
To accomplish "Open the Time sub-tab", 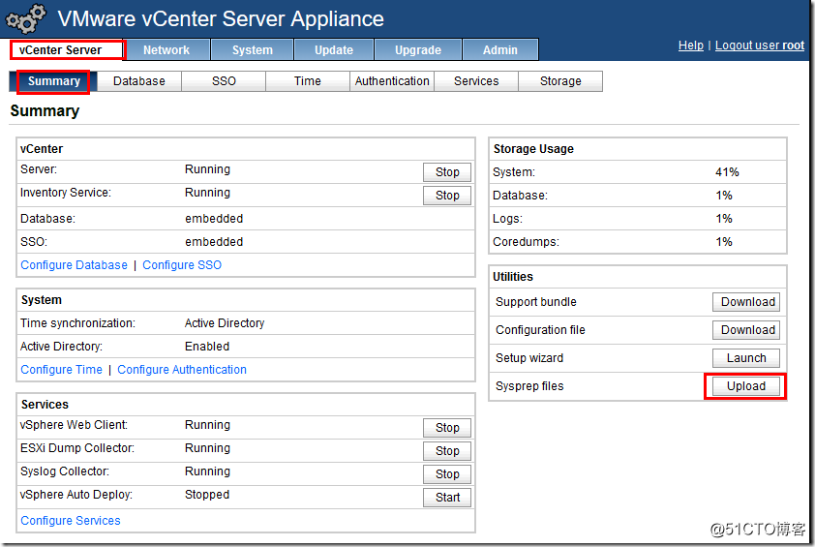I will 308,81.
